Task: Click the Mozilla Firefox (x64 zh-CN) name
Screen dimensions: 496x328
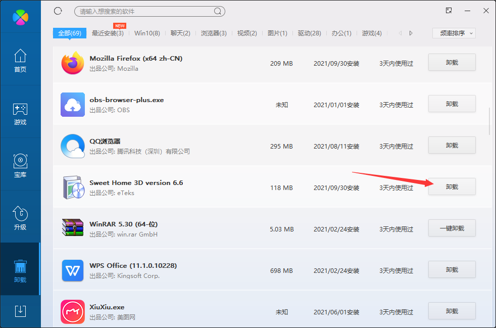Action: (136, 59)
